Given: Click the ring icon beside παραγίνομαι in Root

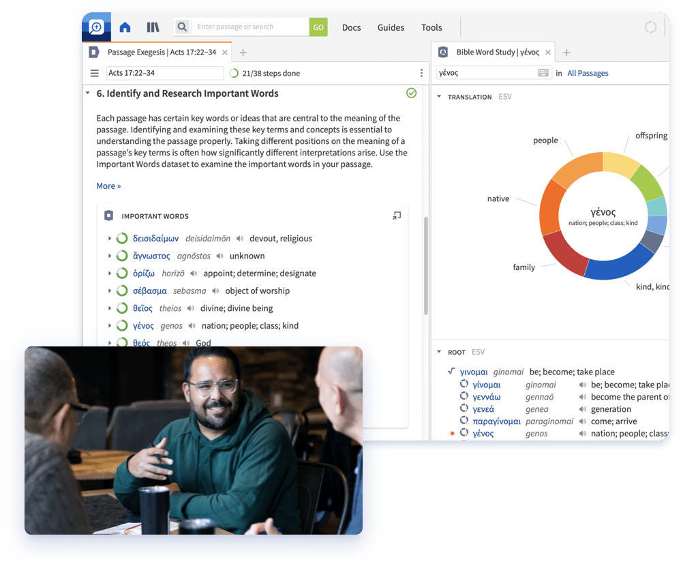Looking at the screenshot, I should point(464,421).
